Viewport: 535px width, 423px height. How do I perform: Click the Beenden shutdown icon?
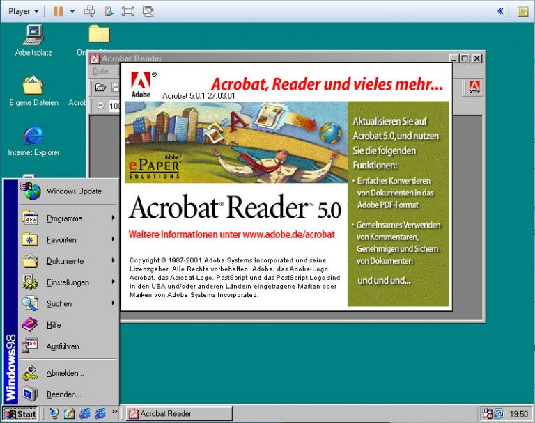pyautogui.click(x=31, y=394)
